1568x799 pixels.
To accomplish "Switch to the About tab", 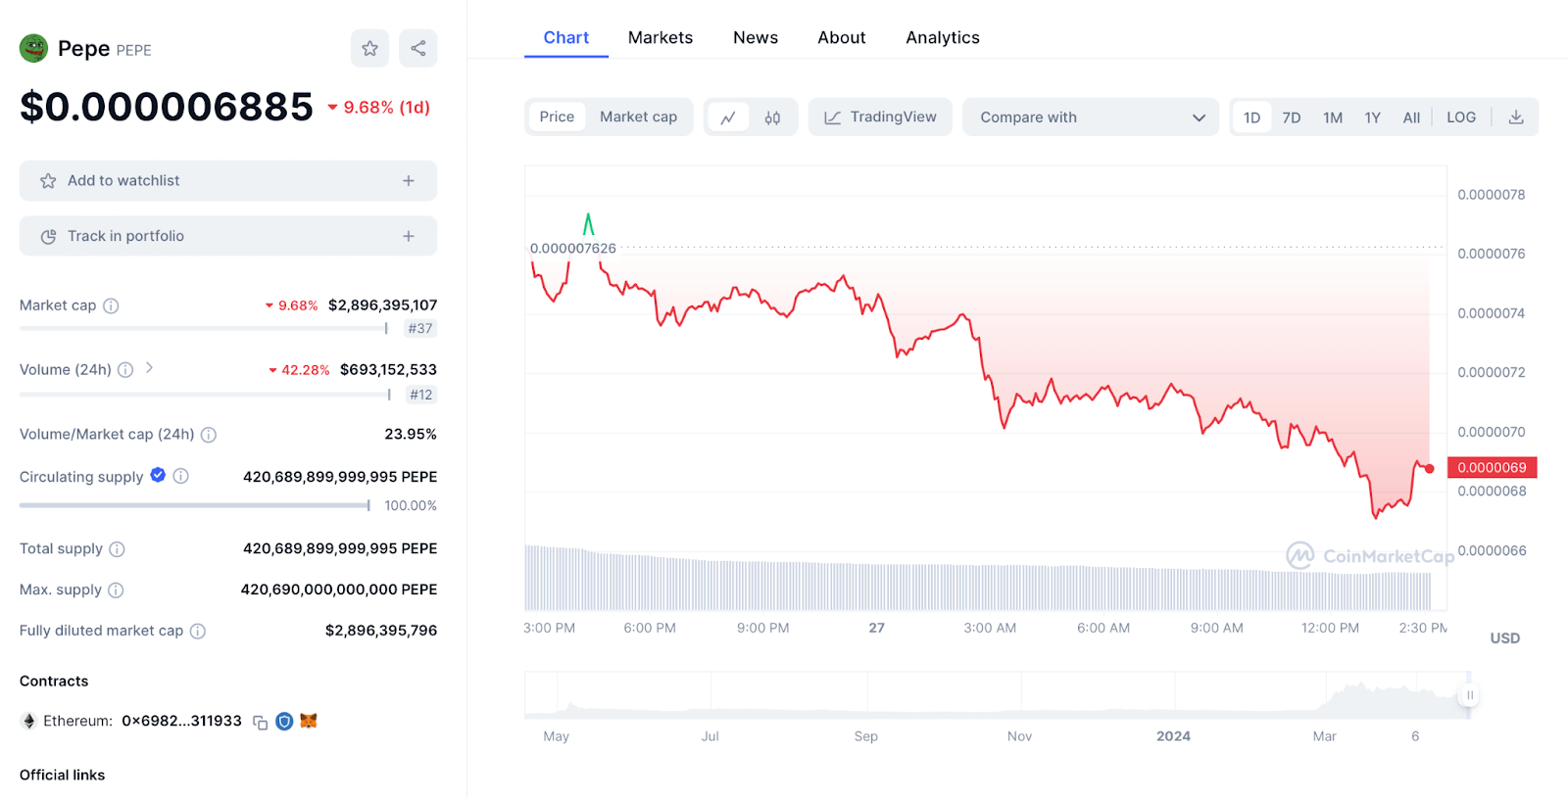I will click(842, 37).
